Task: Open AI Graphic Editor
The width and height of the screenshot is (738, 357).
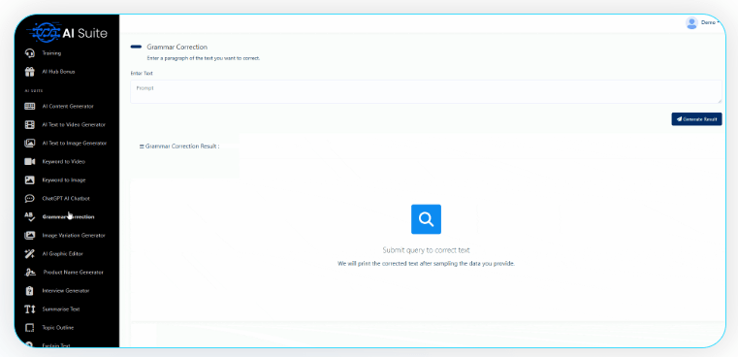Action: [63, 254]
